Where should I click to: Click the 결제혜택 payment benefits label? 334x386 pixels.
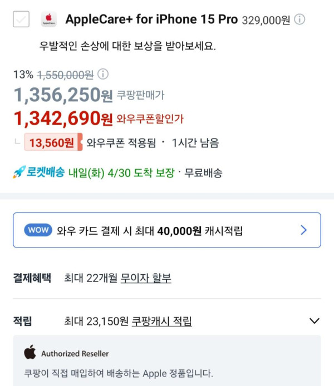click(x=32, y=278)
